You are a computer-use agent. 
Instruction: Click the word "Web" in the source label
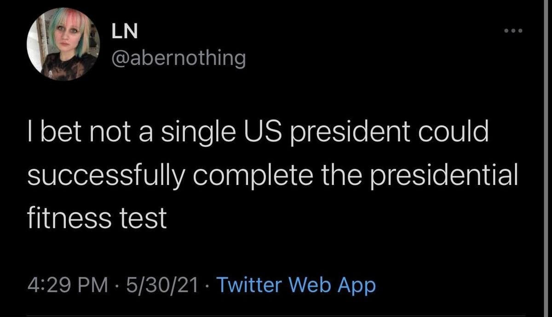(313, 285)
